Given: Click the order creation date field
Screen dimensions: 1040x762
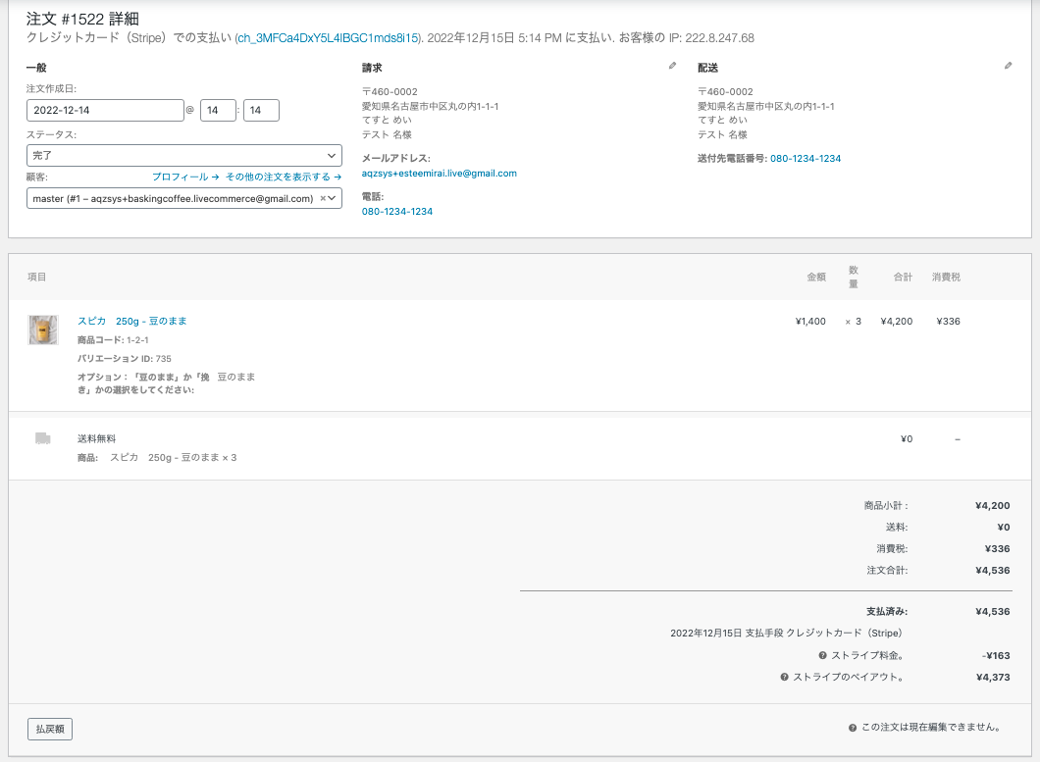Looking at the screenshot, I should tap(105, 111).
